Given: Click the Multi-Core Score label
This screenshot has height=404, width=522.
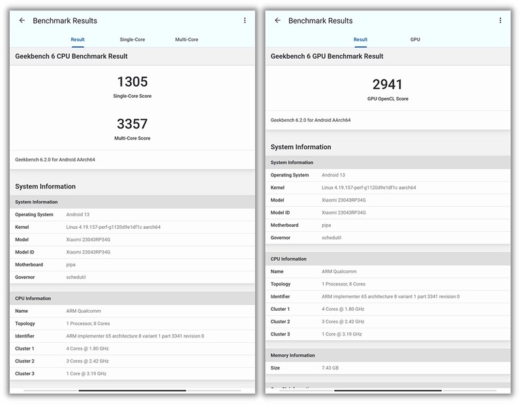Looking at the screenshot, I should (x=132, y=138).
